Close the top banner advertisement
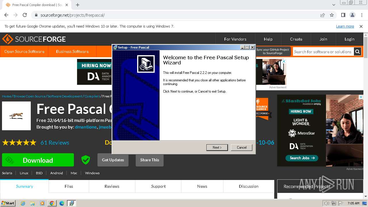 coord(284,61)
